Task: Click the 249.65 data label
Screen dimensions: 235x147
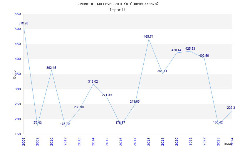Action: (135, 101)
